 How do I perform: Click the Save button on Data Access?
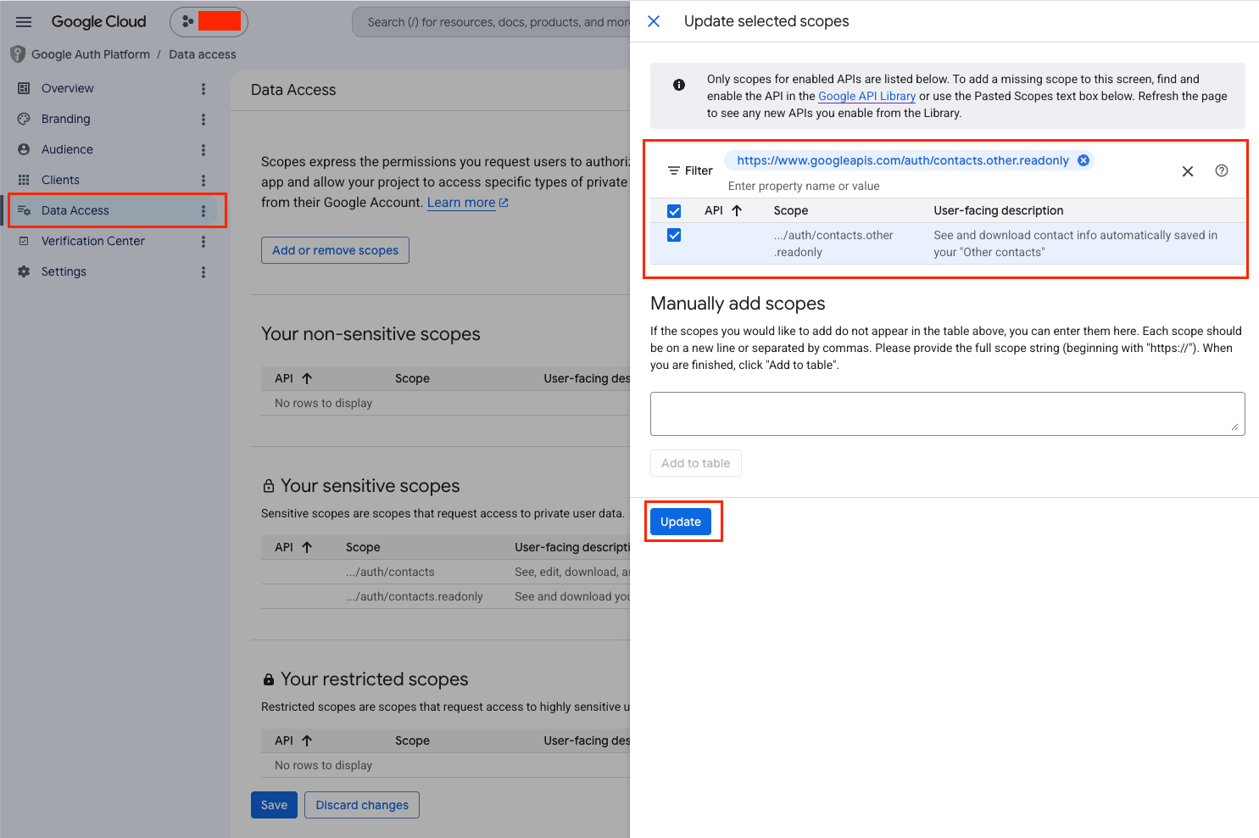pos(274,805)
